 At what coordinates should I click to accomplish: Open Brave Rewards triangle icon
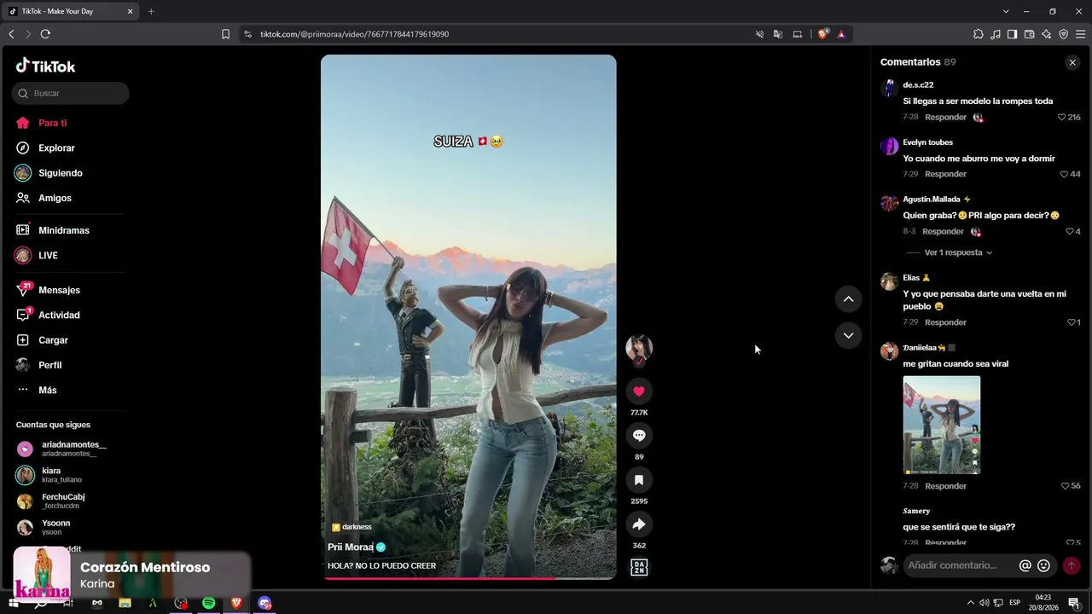841,34
